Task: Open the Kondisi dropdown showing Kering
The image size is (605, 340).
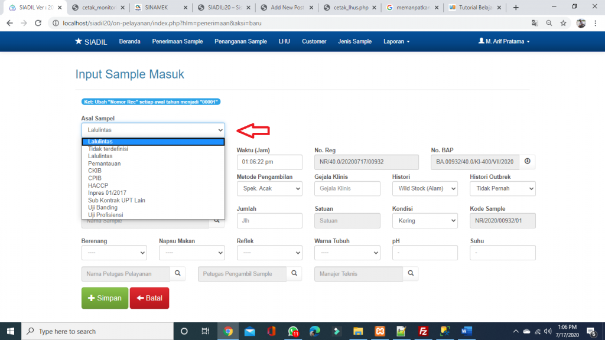Action: [x=424, y=220]
